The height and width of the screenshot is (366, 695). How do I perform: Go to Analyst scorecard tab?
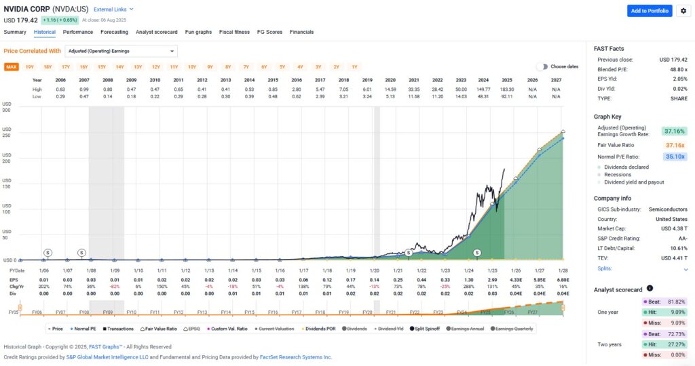[x=157, y=32]
